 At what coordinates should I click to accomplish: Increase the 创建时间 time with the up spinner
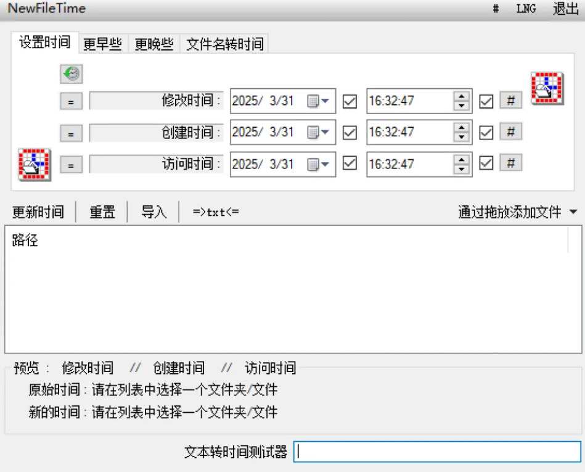(462, 128)
